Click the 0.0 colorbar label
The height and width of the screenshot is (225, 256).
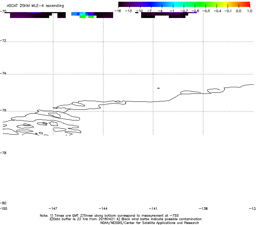pos(239,11)
